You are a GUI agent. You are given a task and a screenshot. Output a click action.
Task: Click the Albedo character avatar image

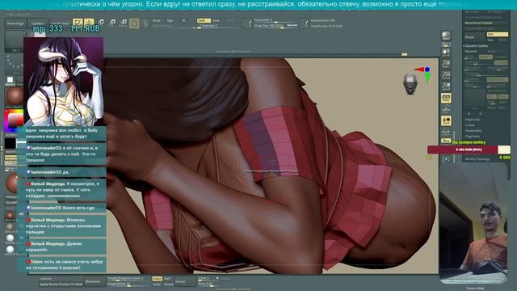click(x=63, y=82)
